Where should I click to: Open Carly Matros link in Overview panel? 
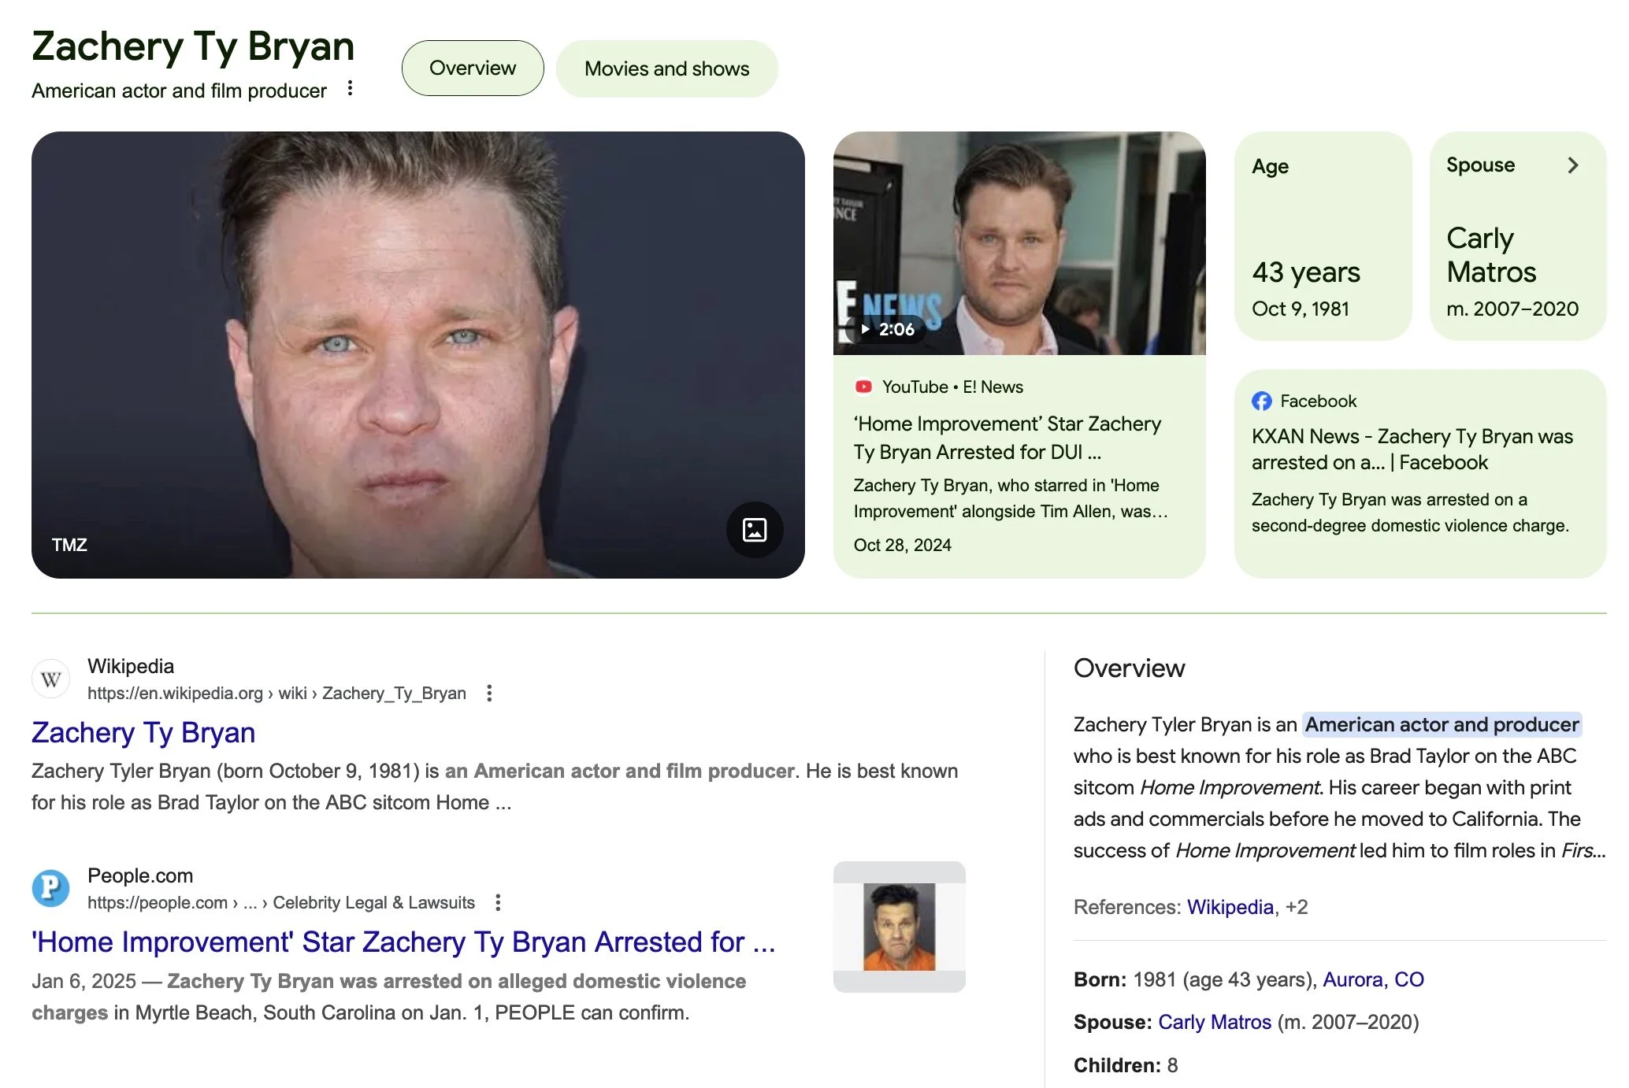pos(1214,1022)
